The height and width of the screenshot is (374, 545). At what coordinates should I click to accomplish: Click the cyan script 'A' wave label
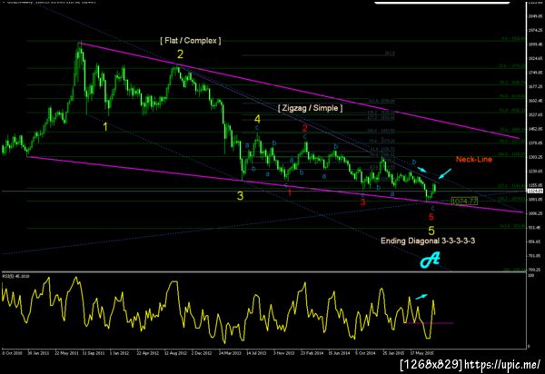pyautogui.click(x=430, y=260)
